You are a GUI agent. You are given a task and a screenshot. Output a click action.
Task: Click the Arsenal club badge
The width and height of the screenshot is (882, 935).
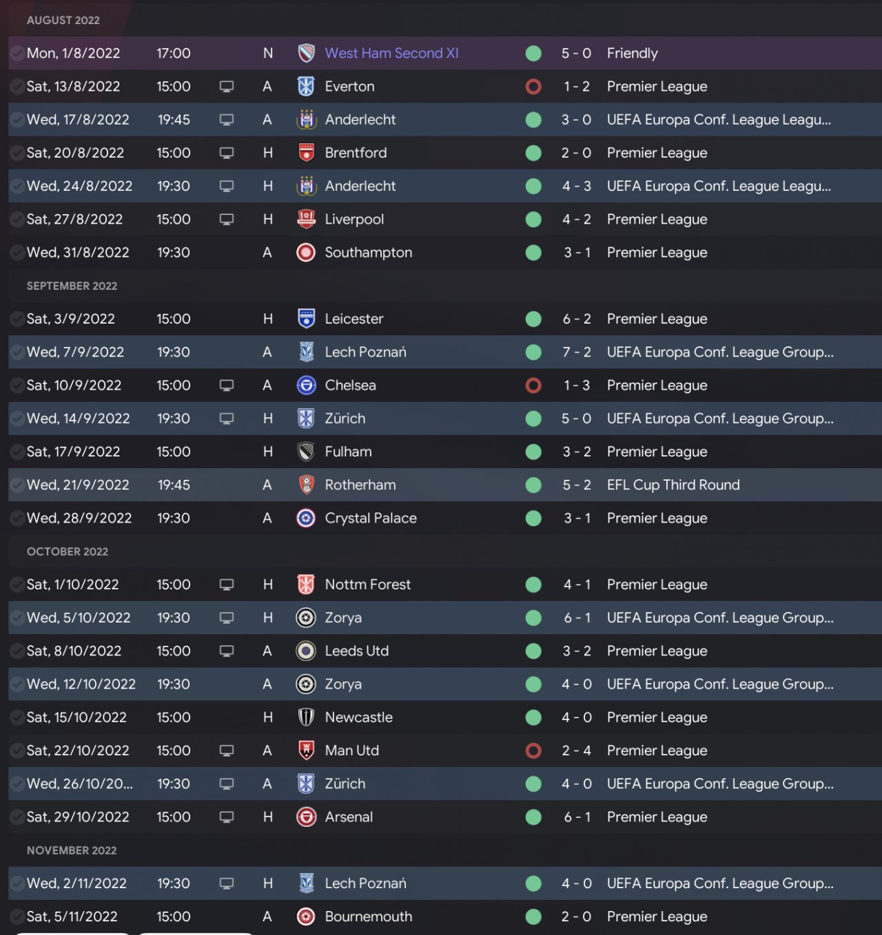[306, 817]
